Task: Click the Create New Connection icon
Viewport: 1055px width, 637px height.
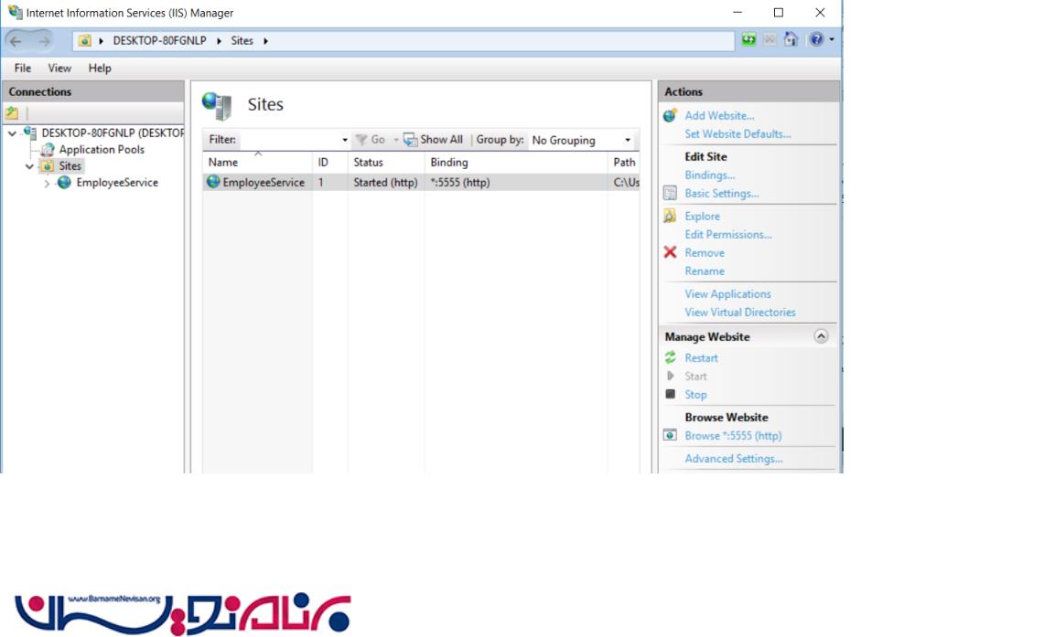Action: point(12,113)
